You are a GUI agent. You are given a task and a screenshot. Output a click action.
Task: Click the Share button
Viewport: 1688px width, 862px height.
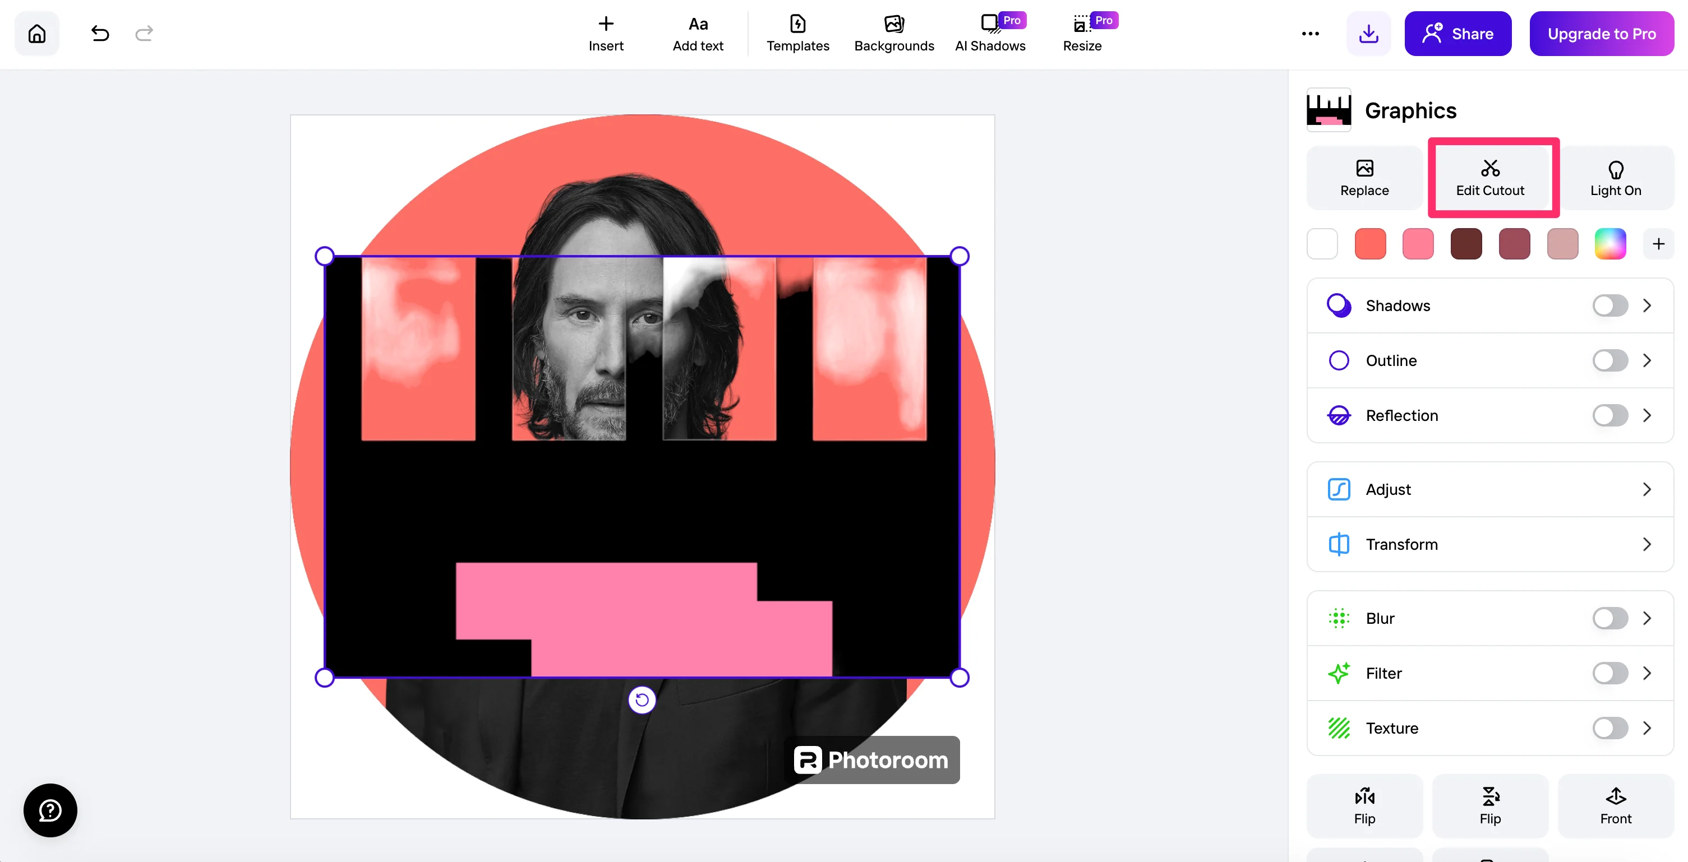coord(1458,34)
